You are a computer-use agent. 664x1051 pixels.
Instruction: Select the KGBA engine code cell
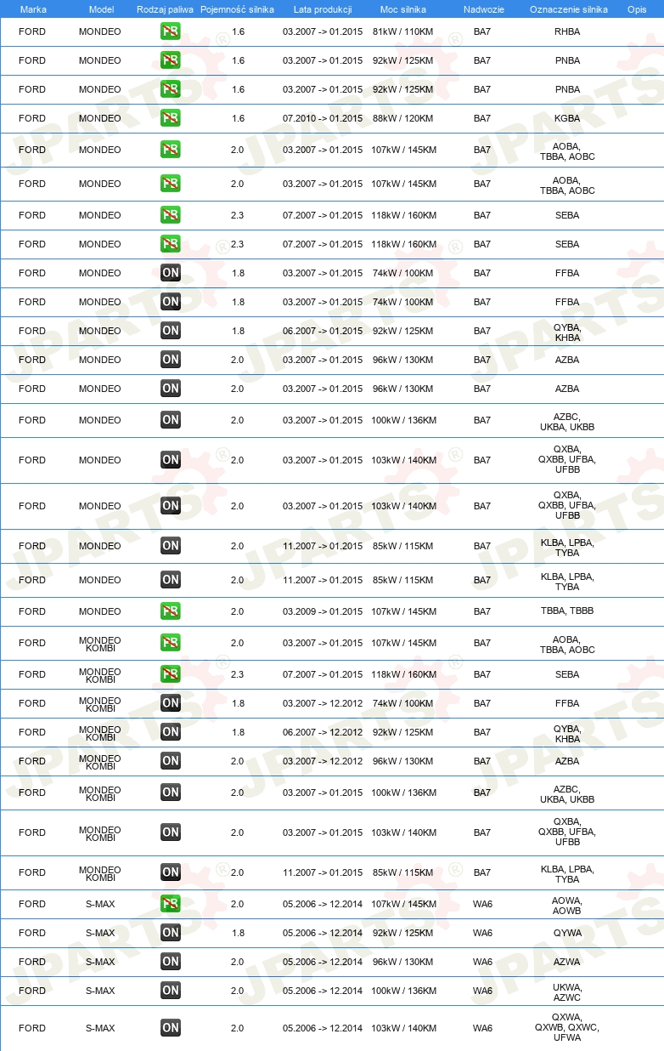[x=567, y=118]
